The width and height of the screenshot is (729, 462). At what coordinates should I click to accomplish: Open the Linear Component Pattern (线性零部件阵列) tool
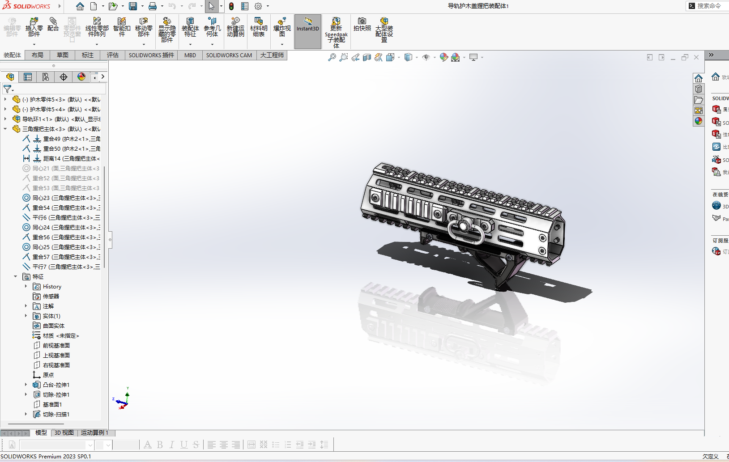pyautogui.click(x=97, y=27)
